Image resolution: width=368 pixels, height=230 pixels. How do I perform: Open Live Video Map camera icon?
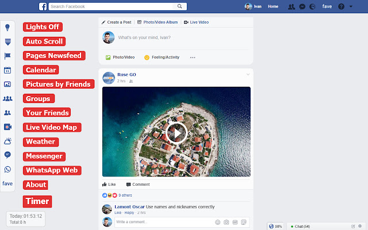coord(7,127)
